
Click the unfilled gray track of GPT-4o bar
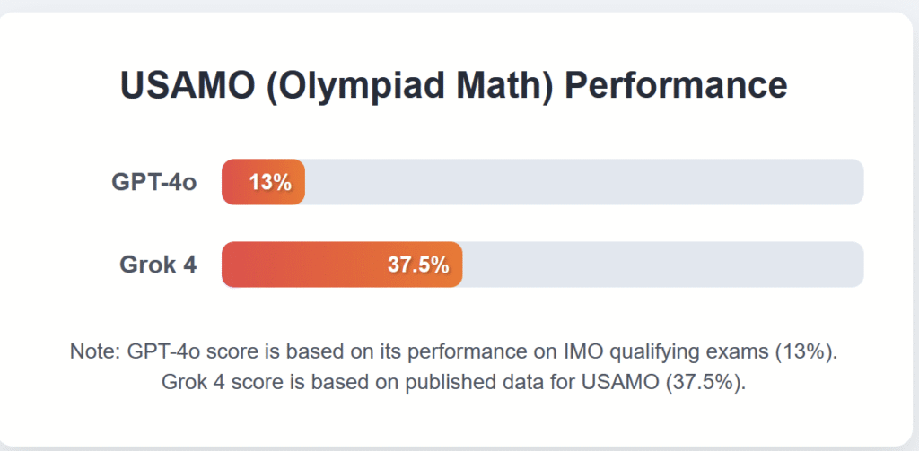point(584,182)
